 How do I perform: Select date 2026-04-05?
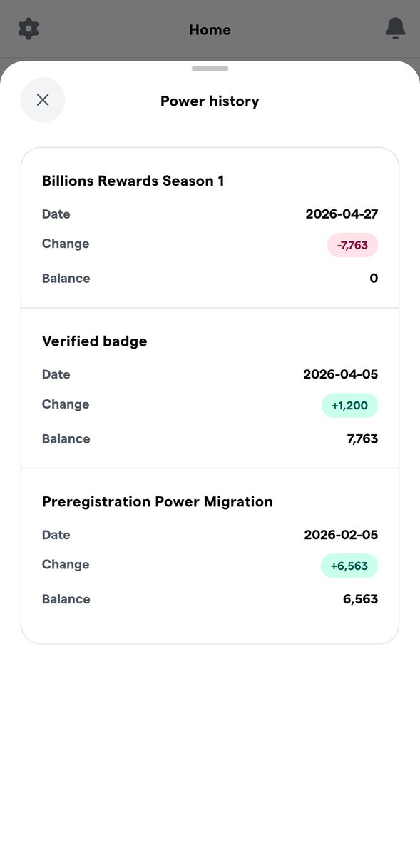341,374
